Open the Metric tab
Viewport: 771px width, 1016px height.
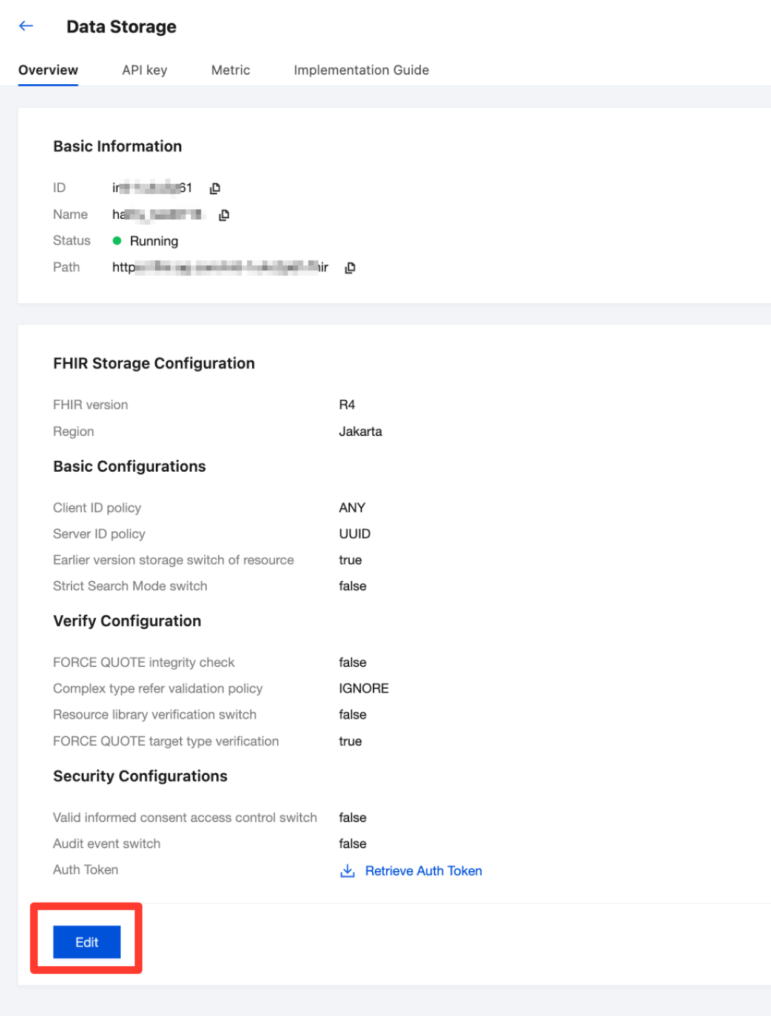230,70
